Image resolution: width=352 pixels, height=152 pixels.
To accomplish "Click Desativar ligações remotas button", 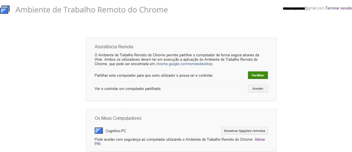I will pos(244,131).
